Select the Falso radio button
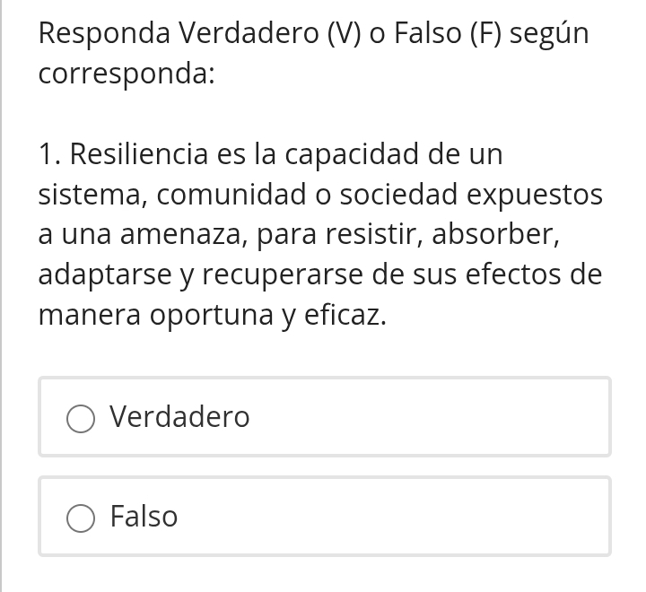Viewport: 646px width, 592px height. 81,518
